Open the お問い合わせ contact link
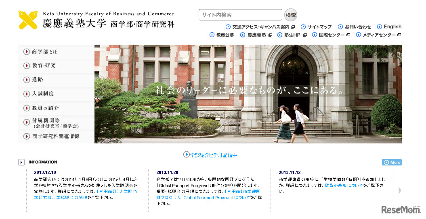The width and height of the screenshot is (426, 219). 358,27
